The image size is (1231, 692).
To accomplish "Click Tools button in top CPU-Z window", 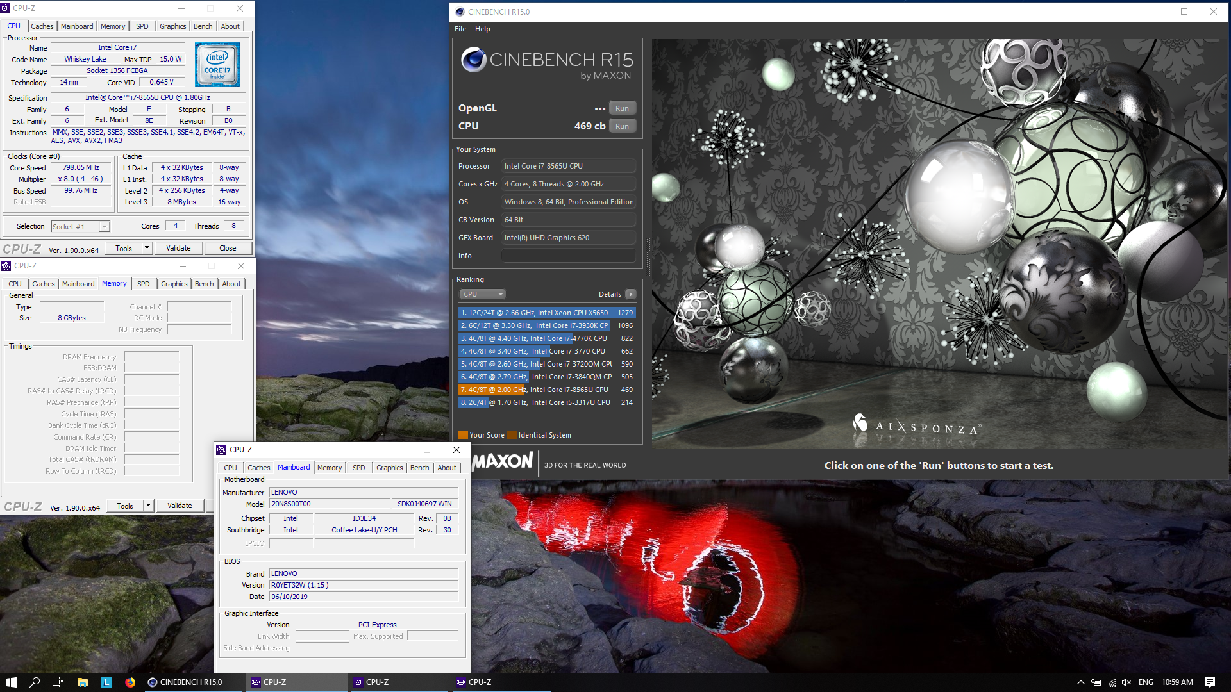I will pos(124,248).
